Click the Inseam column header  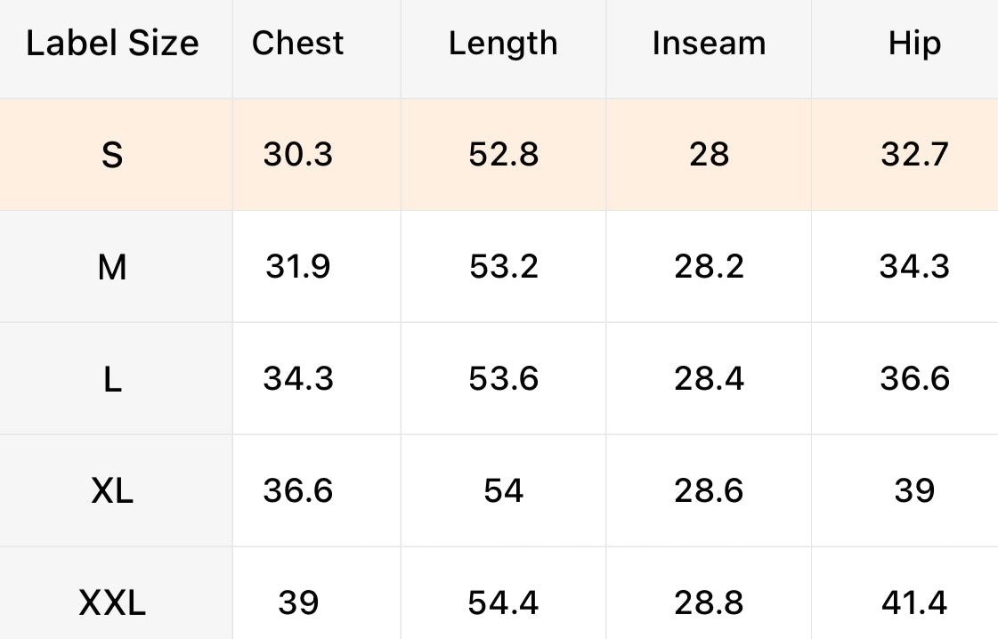(x=709, y=44)
